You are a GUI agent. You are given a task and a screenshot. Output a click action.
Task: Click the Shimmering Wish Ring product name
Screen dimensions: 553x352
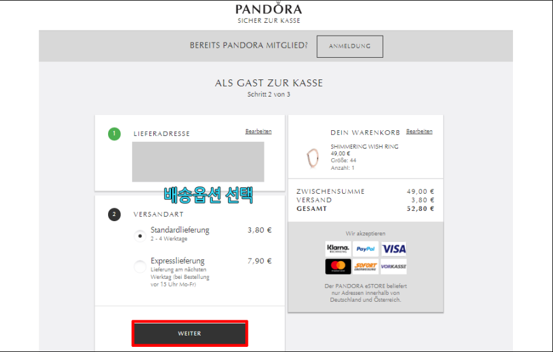(x=364, y=146)
